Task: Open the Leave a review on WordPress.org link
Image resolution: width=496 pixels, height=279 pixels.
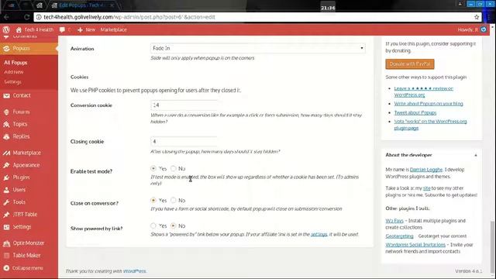Action: click(424, 91)
